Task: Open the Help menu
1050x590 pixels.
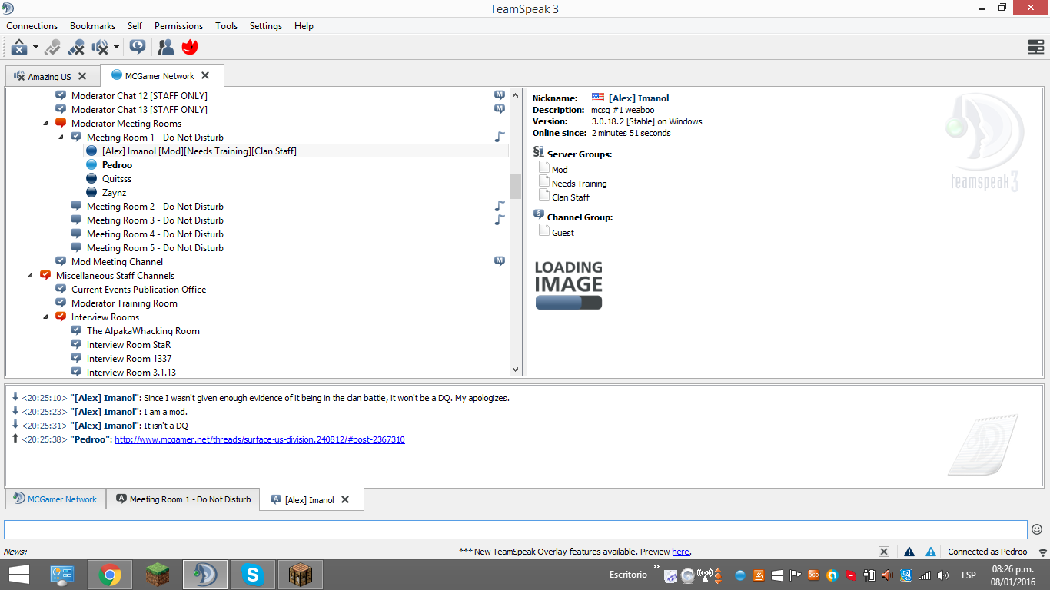Action: click(x=304, y=26)
